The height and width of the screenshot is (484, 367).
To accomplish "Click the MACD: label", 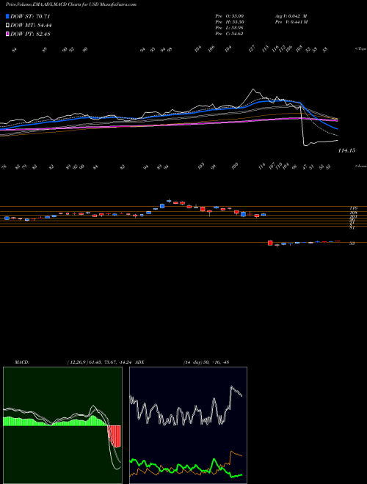I will tap(21, 362).
